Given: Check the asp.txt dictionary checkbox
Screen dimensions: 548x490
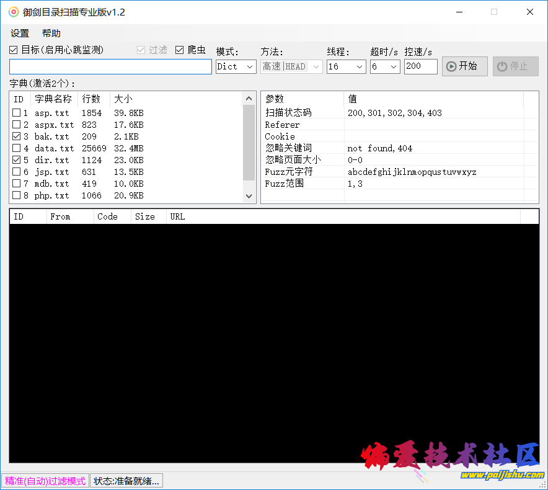Looking at the screenshot, I should [17, 113].
